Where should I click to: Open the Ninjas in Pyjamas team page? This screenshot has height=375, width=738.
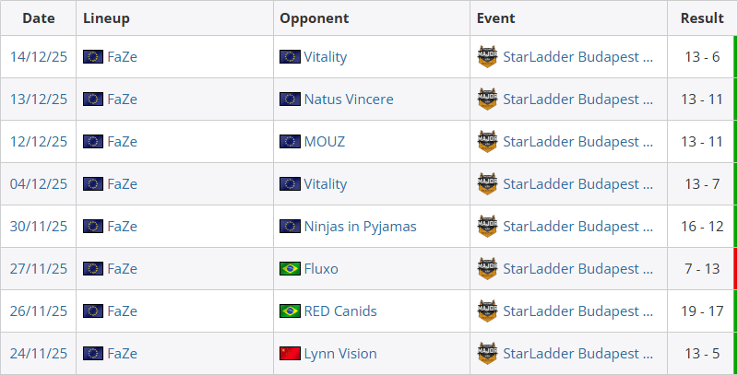[360, 227]
